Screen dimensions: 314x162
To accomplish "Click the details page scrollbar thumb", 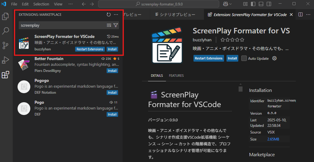I will pos(240,89).
